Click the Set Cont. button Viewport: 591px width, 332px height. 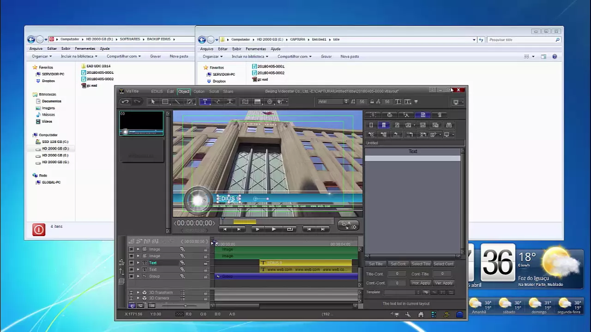398,264
